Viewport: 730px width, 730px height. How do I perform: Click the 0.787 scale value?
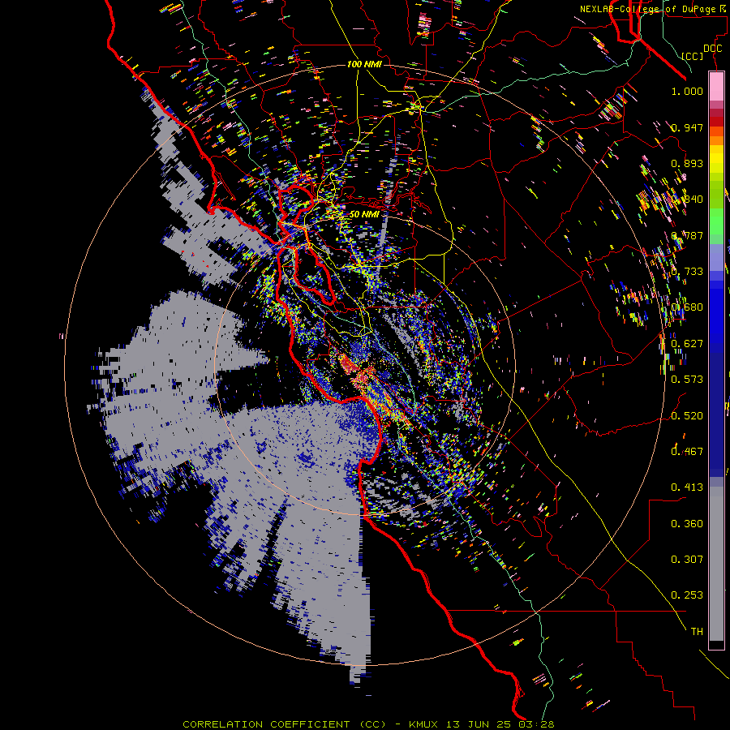(687, 235)
